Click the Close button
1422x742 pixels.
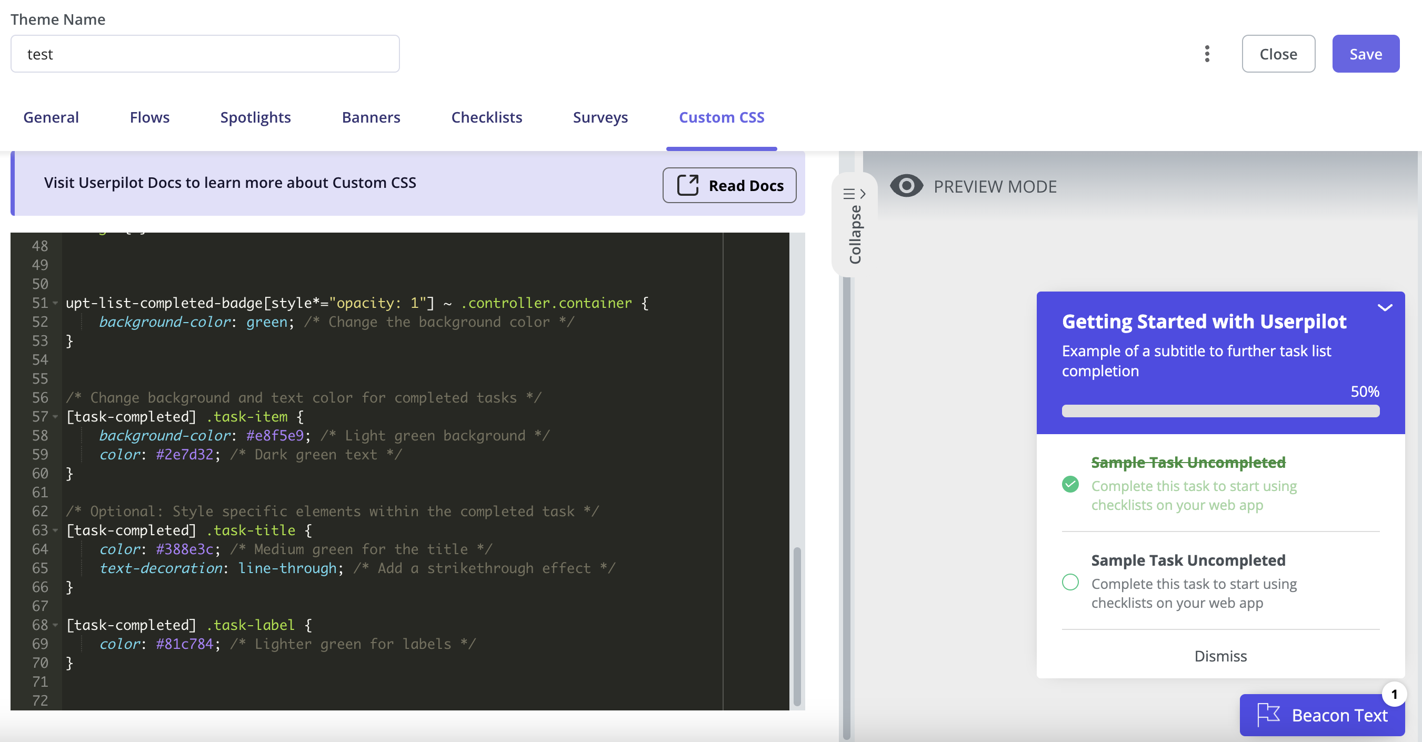coord(1278,54)
